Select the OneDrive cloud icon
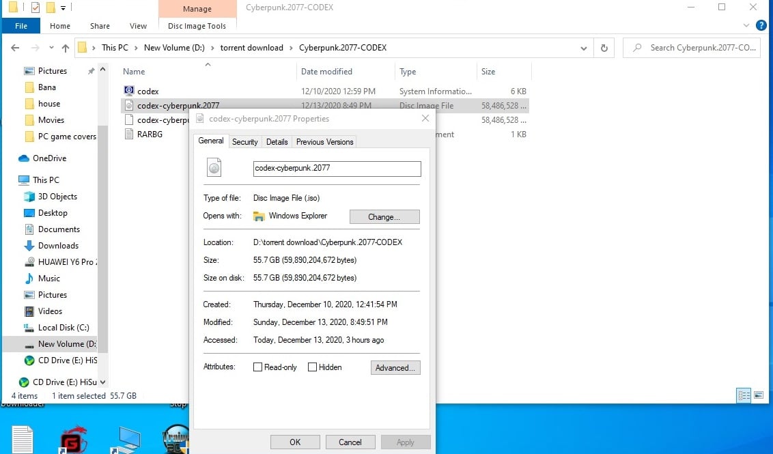The width and height of the screenshot is (773, 454). pos(24,158)
